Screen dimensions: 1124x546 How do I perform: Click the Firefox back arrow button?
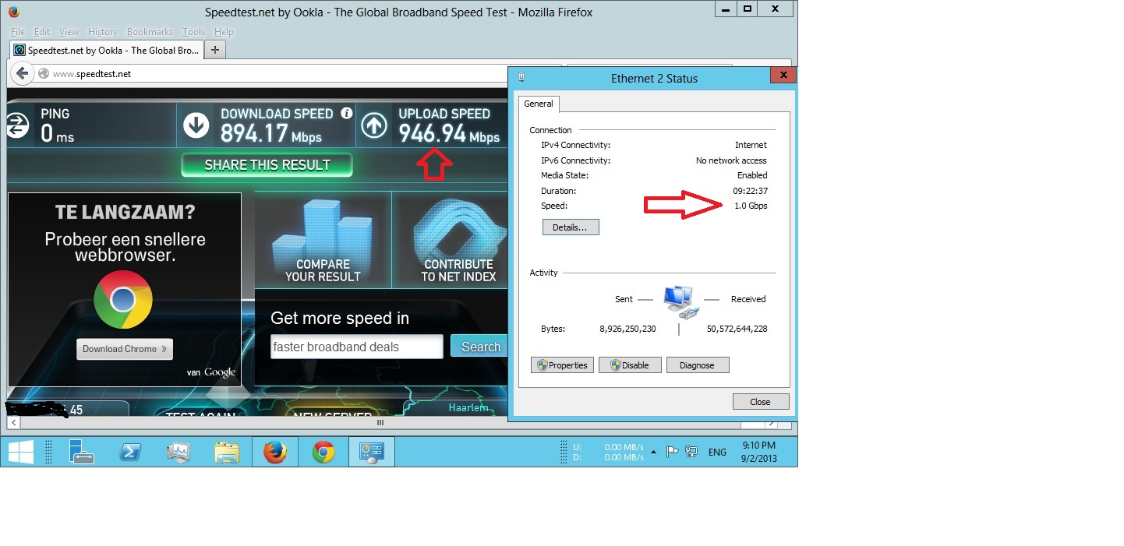coord(23,73)
